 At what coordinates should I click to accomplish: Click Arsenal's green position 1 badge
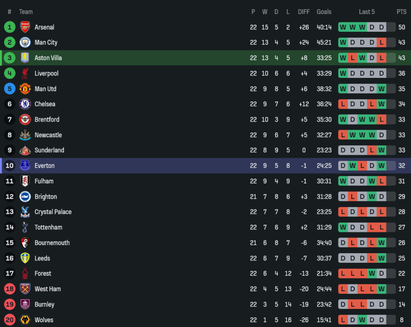coord(9,27)
